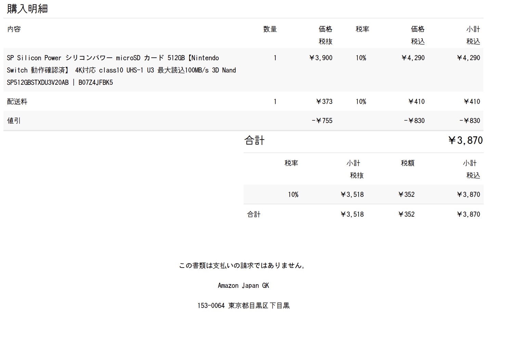Screen dimensions: 507x339
Task: Click the shipping row's tax-included price ¥410
Action: pos(416,101)
